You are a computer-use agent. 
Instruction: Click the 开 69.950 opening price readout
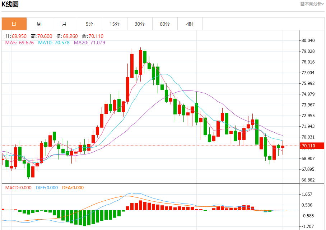(x=16, y=36)
